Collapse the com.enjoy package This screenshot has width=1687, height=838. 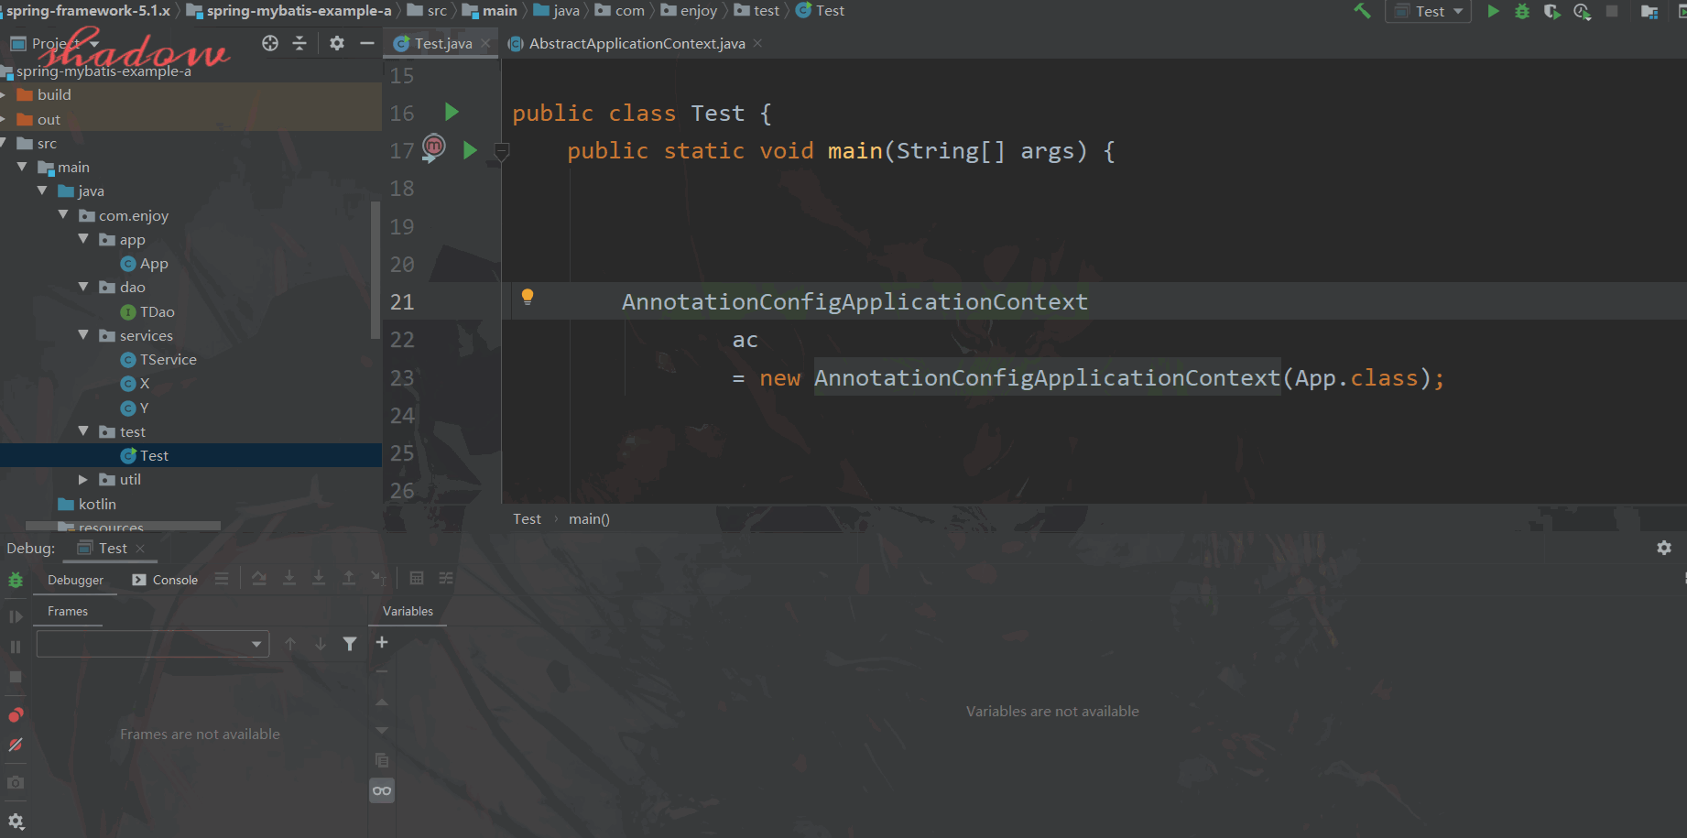point(63,215)
